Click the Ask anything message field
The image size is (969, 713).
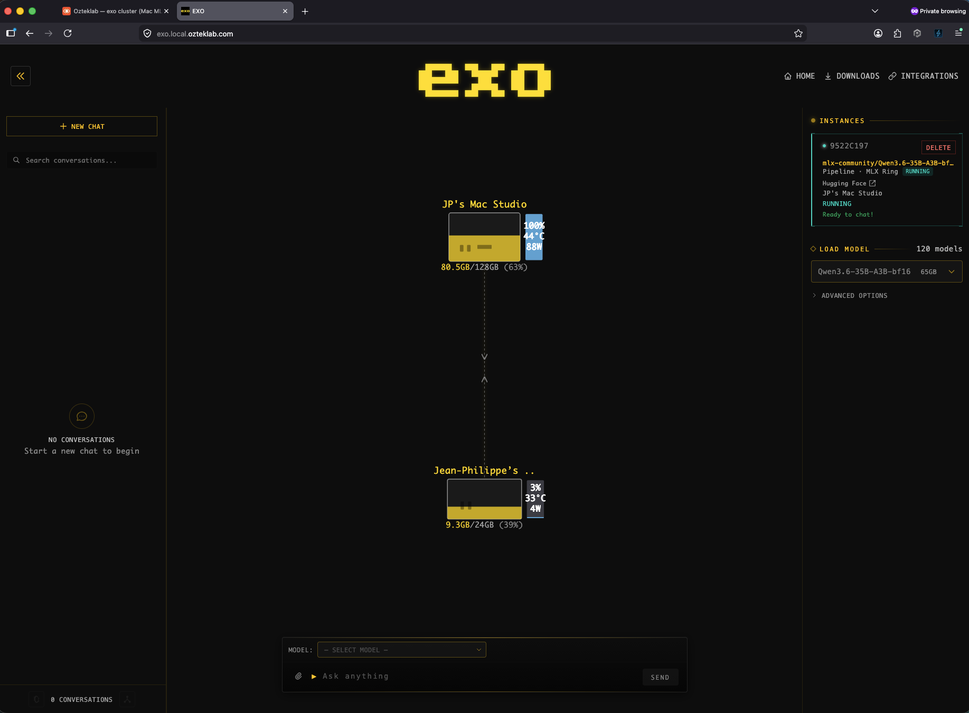475,676
